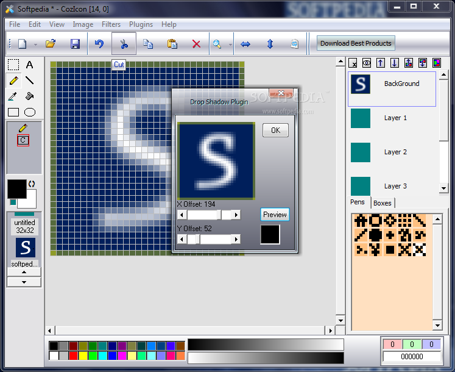The width and height of the screenshot is (455, 372).
Task: Open the zoom level dropdown arrow
Action: (230, 45)
